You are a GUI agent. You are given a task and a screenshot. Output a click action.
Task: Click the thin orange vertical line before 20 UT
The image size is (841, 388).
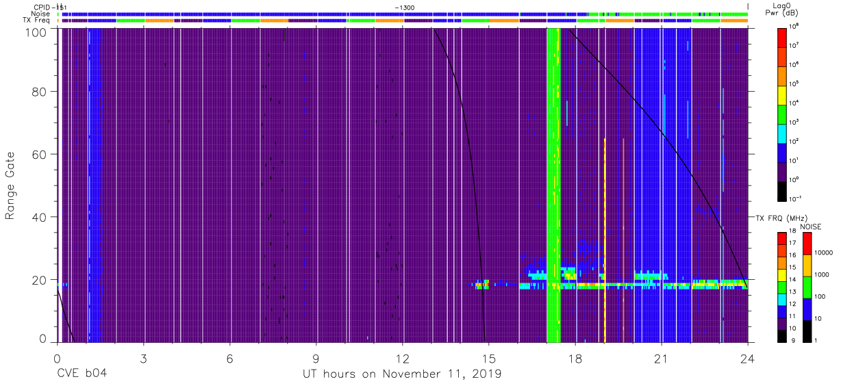pos(623,240)
